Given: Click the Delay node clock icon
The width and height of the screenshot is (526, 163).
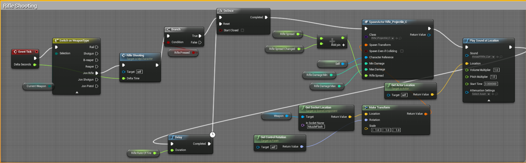Looking at the screenshot, I should point(213,135).
